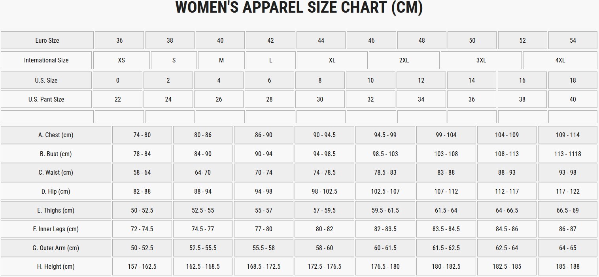This screenshot has width=599, height=277.
Task: Click the G. Outer Arm (cm) label
Action: 56,248
